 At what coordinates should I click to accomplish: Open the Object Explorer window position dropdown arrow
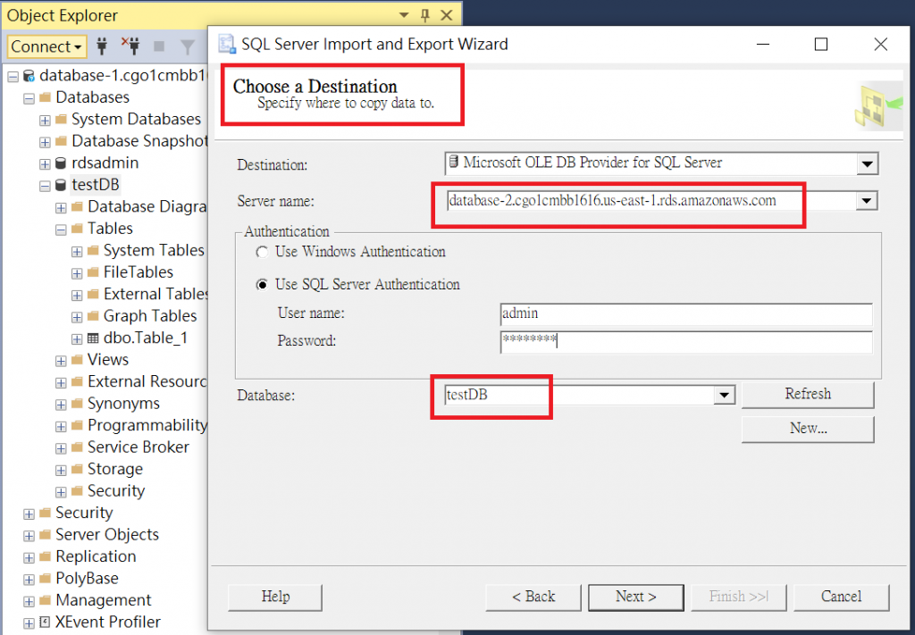click(404, 15)
